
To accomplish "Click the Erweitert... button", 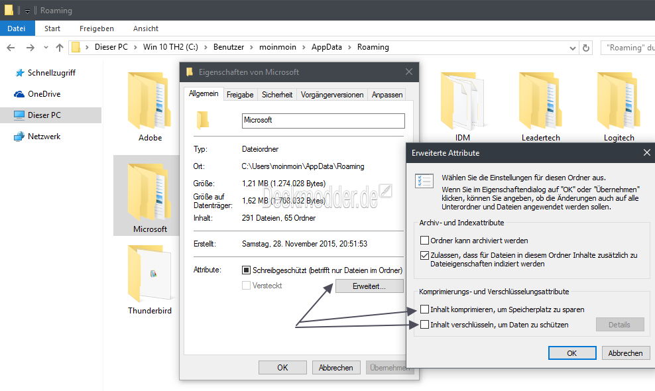I will click(369, 286).
